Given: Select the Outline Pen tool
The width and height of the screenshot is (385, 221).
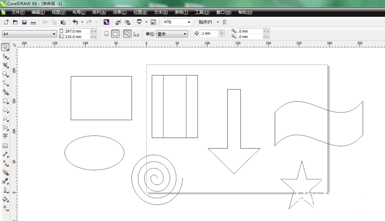Looking at the screenshot, I should (x=5, y=190).
